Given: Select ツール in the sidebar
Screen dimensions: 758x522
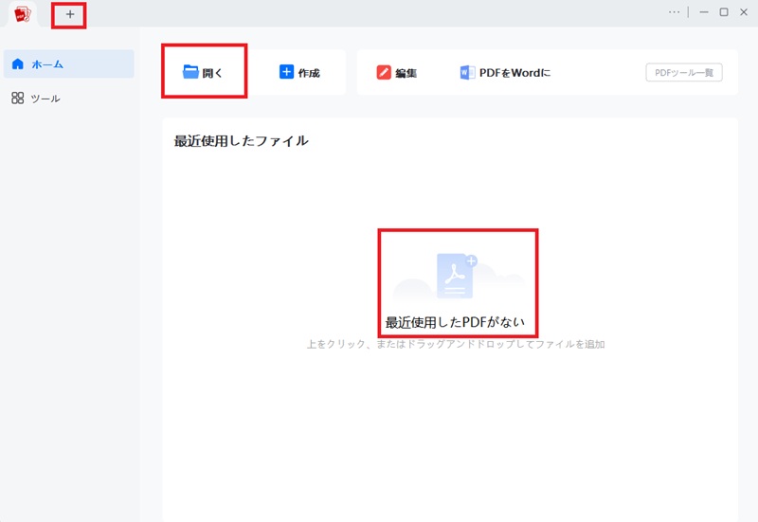Looking at the screenshot, I should [x=36, y=99].
